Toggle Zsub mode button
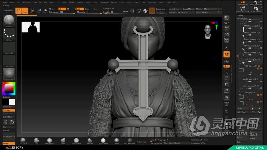 [x=87, y=9]
